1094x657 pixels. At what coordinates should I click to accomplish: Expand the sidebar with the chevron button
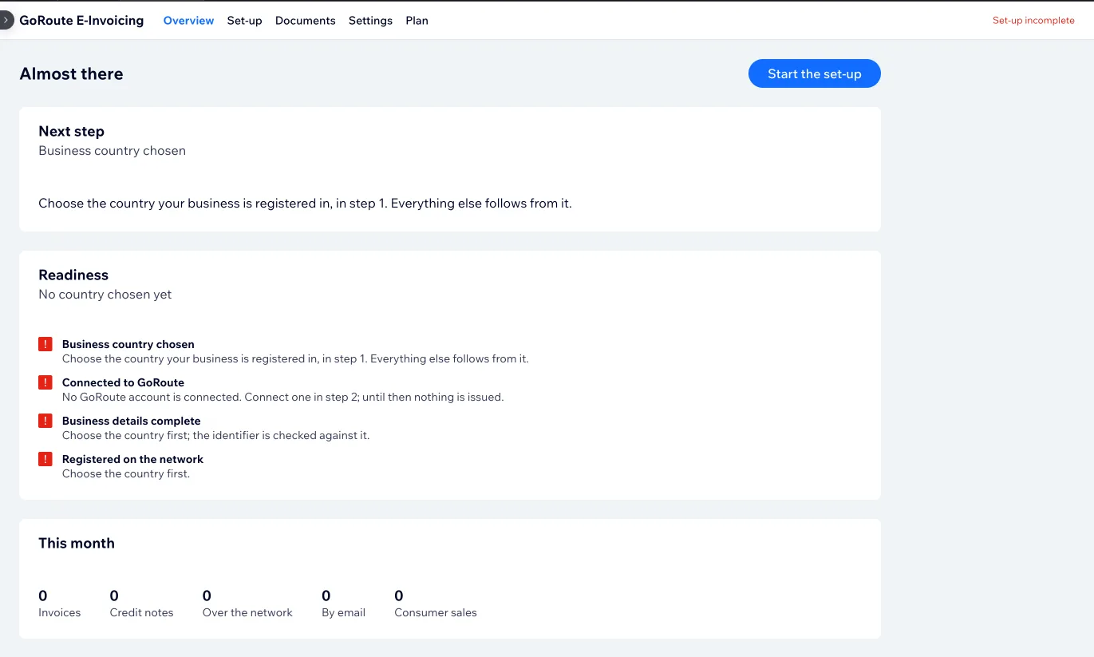pos(6,20)
